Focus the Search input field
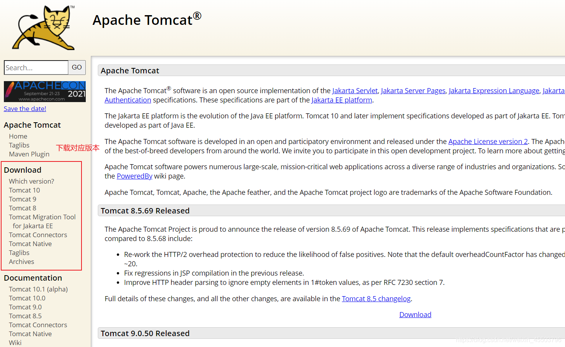565x347 pixels. coord(36,68)
